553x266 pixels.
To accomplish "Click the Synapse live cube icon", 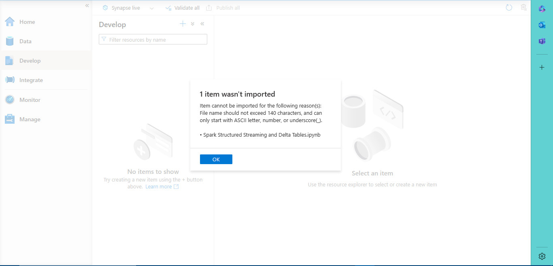I will [105, 8].
